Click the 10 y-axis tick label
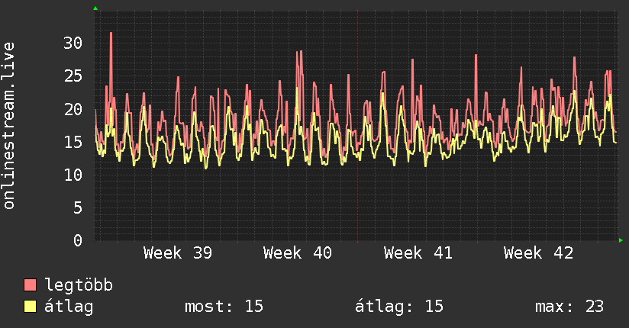The width and height of the screenshot is (629, 328). [73, 175]
